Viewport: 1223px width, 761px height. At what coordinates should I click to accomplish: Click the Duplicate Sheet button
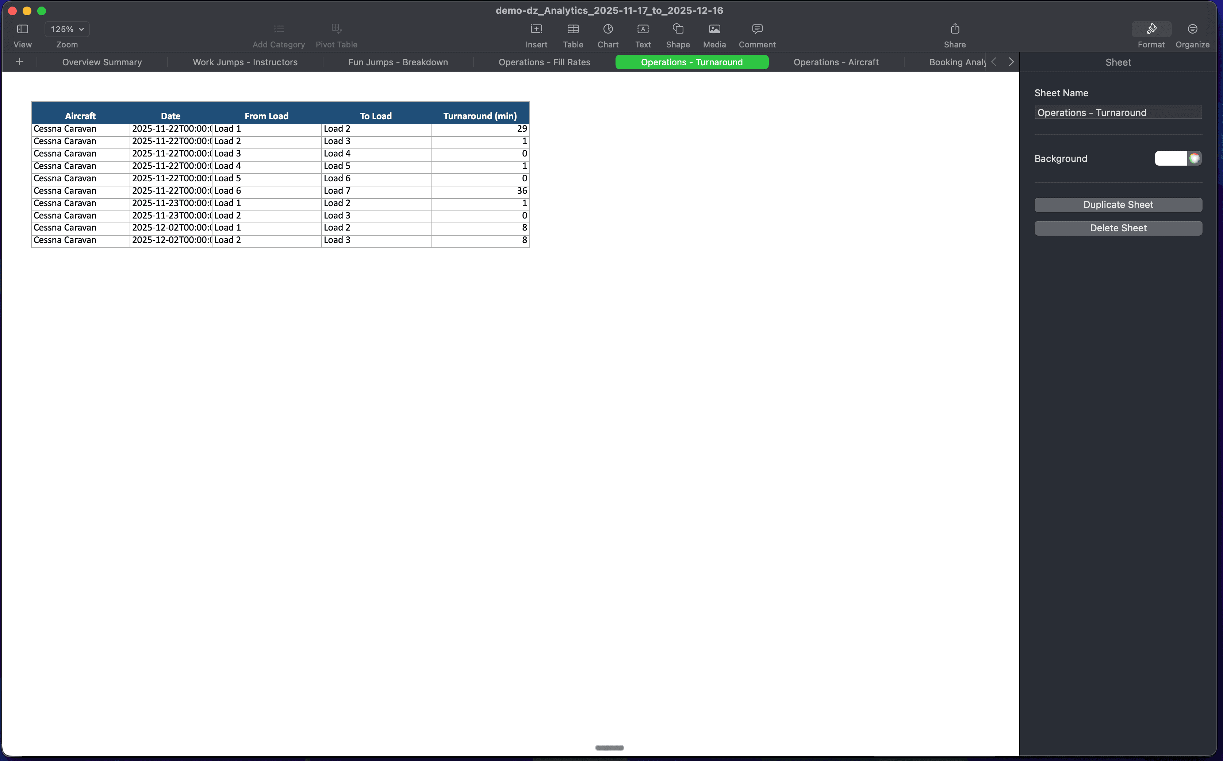tap(1118, 204)
